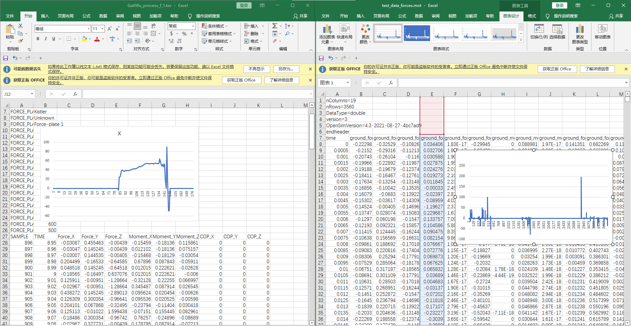631x326 pixels.
Task: Click the Find and Select magnifier icon
Action: point(287,34)
